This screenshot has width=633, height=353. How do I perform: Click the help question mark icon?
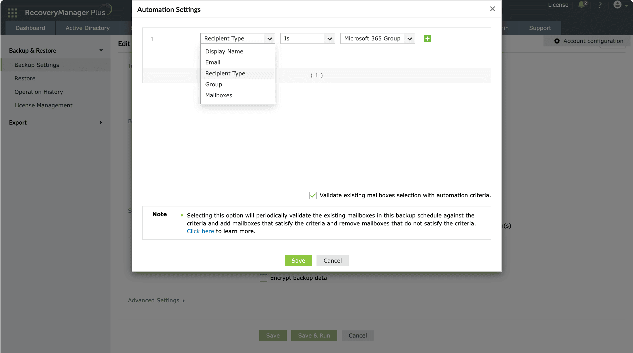[600, 5]
